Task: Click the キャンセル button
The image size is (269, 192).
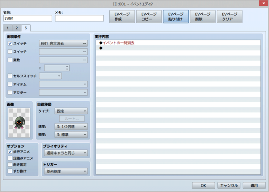Action: [229, 185]
